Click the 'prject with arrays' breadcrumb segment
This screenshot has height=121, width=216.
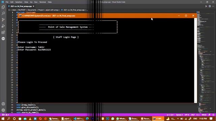[x=52, y=10]
